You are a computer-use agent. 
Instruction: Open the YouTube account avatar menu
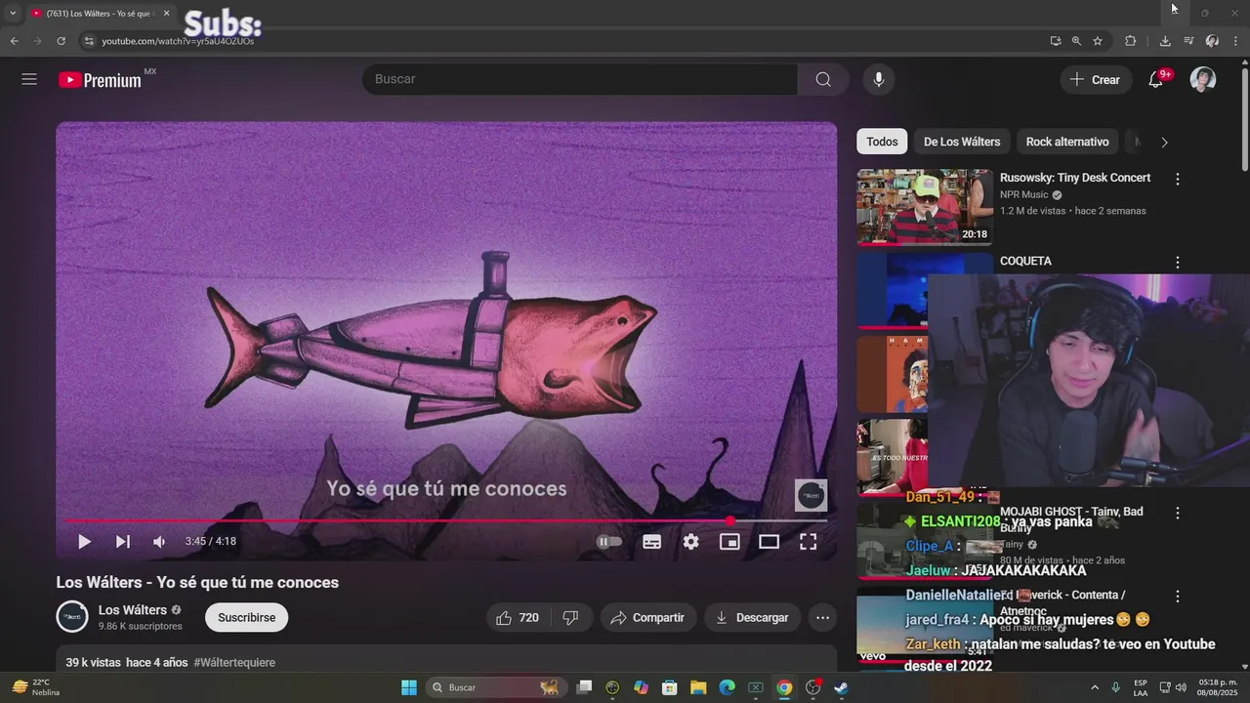pos(1203,80)
